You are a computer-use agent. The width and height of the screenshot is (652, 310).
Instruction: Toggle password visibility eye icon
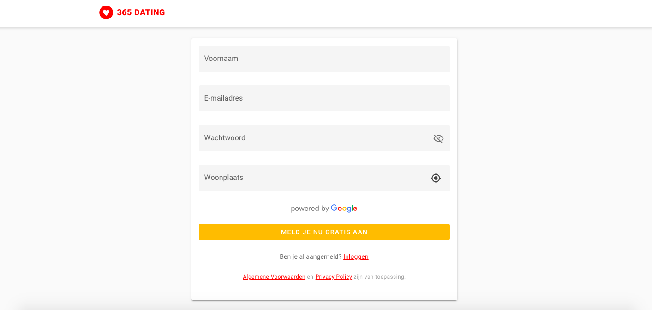pos(438,138)
